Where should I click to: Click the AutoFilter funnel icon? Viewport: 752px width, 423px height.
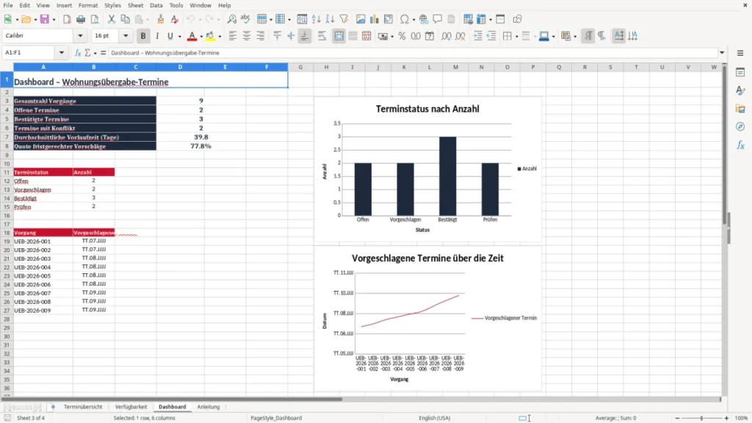(344, 19)
